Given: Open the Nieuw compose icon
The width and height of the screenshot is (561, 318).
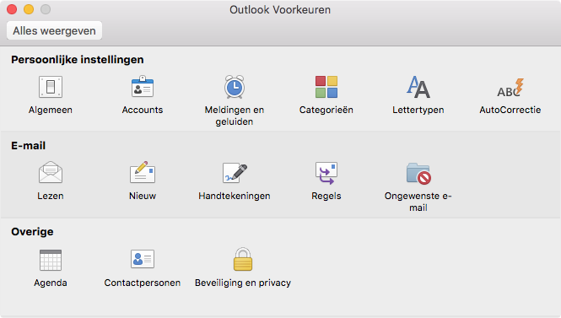Looking at the screenshot, I should click(x=143, y=172).
